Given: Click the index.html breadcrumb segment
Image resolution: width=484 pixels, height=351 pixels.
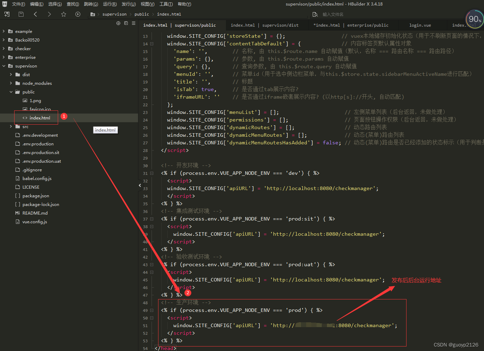Looking at the screenshot, I should [169, 14].
